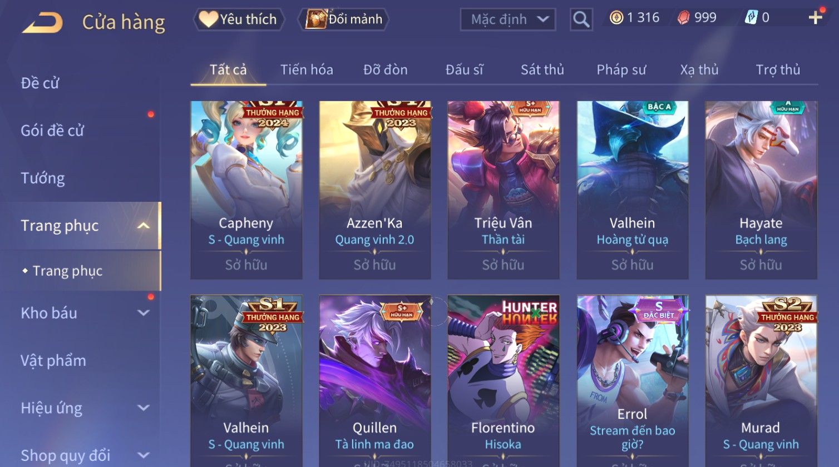
Task: Expand the Kho báu sidebar section
Action: tap(143, 313)
